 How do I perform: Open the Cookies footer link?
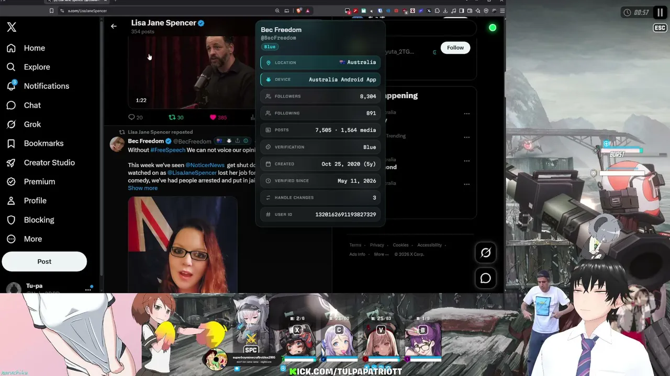click(400, 245)
